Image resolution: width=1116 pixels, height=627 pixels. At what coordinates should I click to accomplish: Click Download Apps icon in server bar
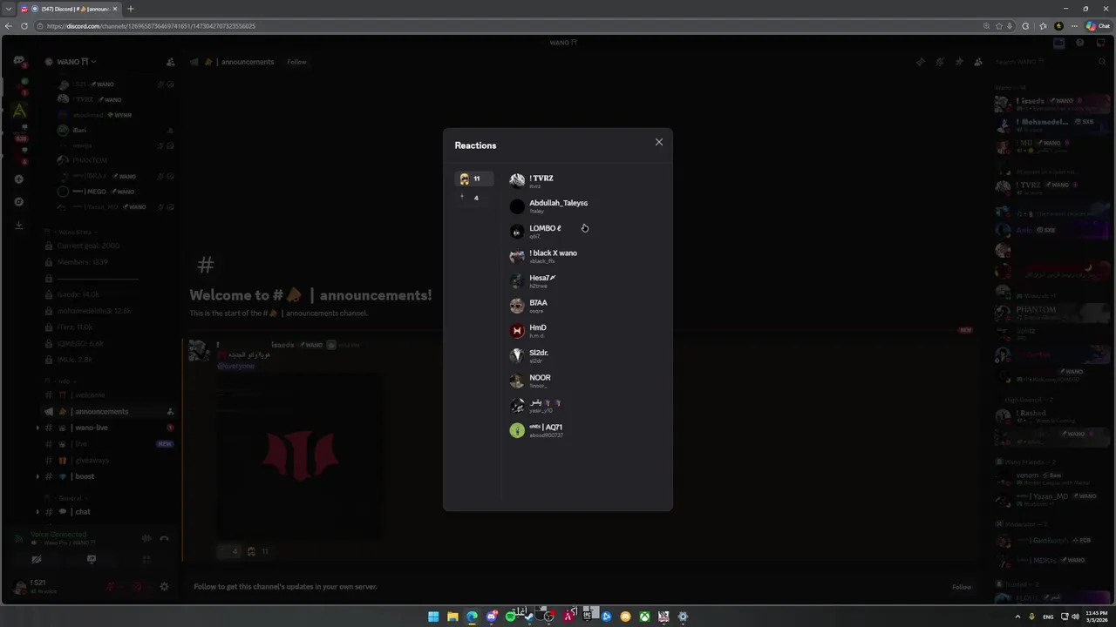tap(19, 225)
